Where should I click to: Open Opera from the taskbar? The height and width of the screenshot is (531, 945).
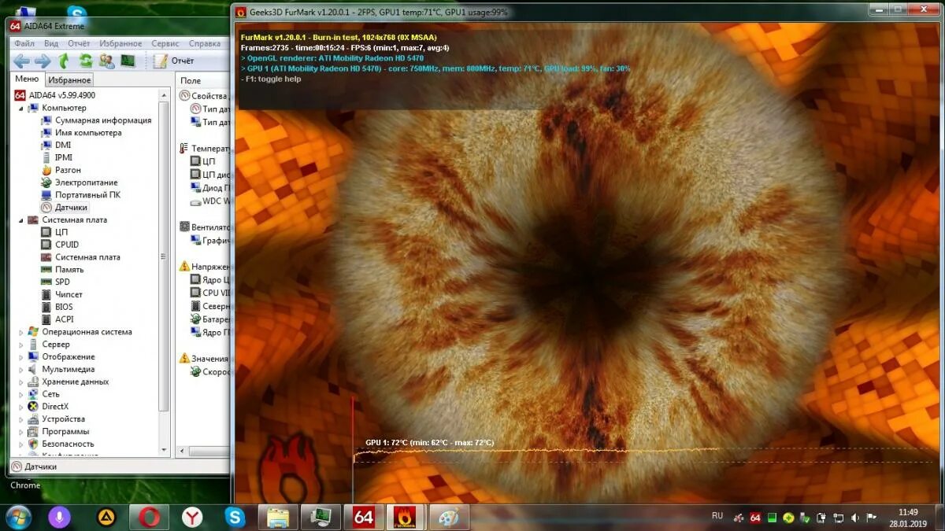coord(149,517)
